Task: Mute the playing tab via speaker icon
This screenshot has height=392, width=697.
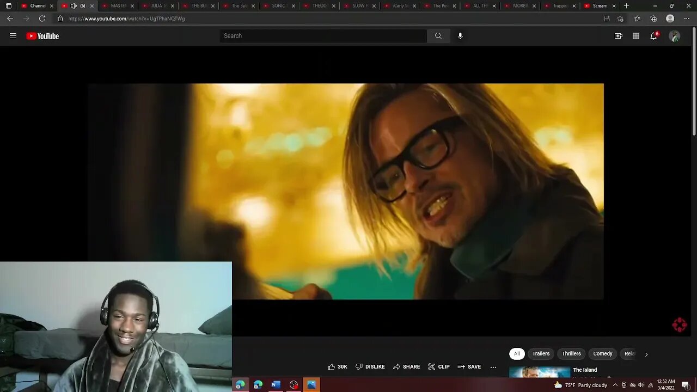Action: pyautogui.click(x=74, y=6)
